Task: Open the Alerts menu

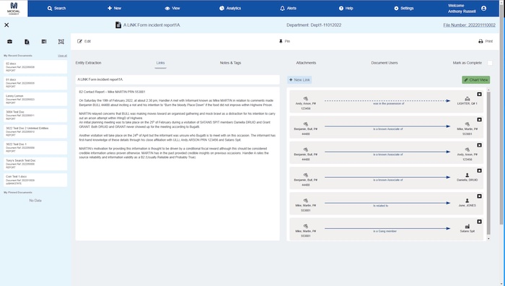Action: pos(288,9)
